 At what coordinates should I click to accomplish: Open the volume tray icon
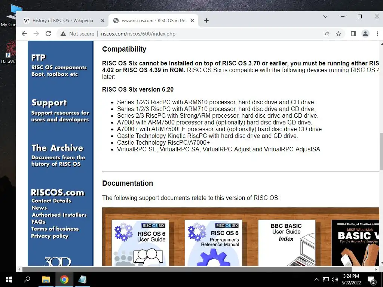[x=335, y=280]
